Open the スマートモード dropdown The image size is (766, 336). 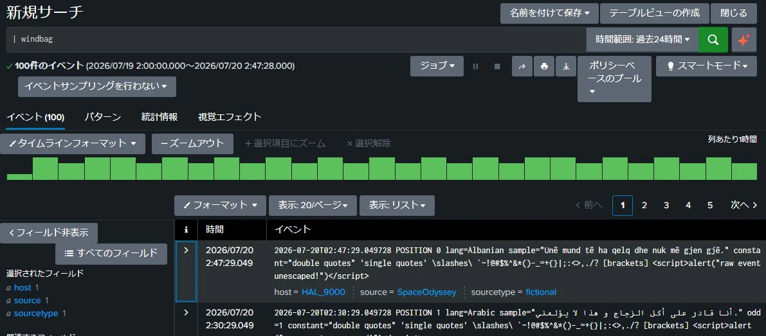coord(706,66)
